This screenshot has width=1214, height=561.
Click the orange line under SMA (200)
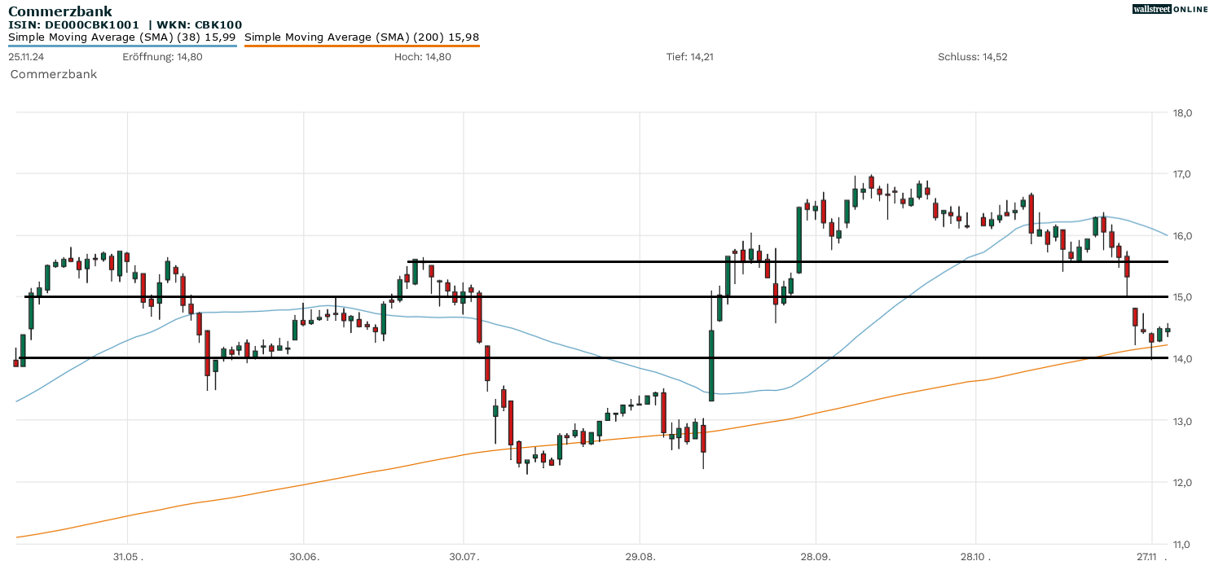[362, 46]
